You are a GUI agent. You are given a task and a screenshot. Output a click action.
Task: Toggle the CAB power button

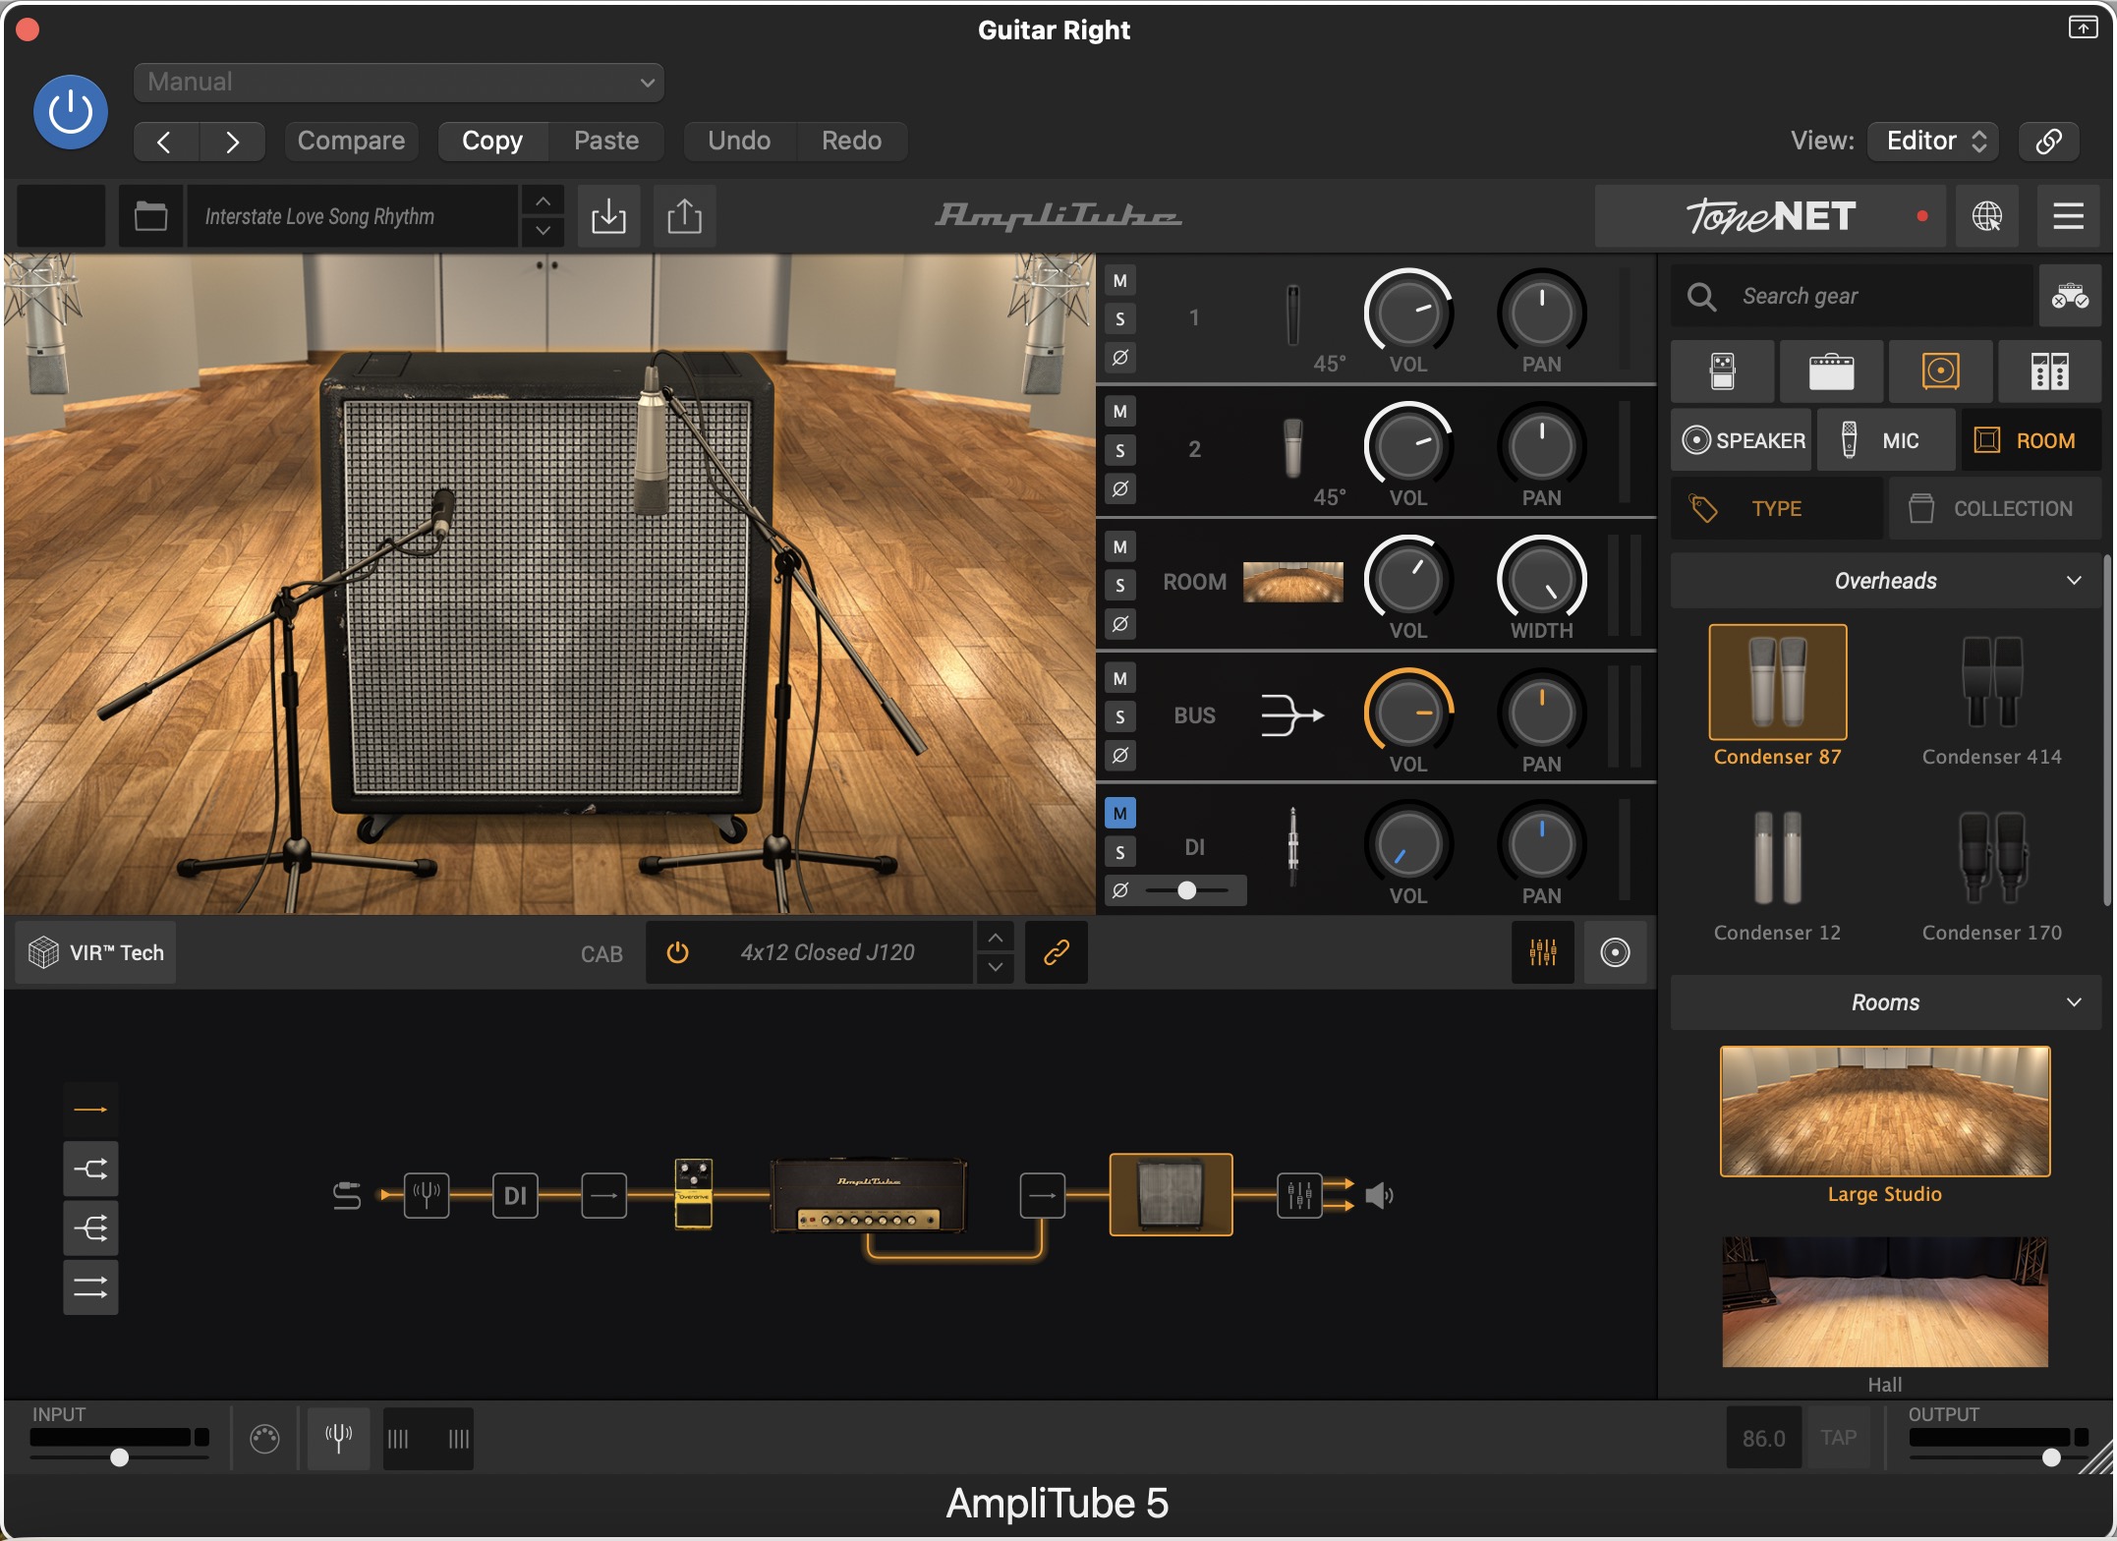coord(677,952)
